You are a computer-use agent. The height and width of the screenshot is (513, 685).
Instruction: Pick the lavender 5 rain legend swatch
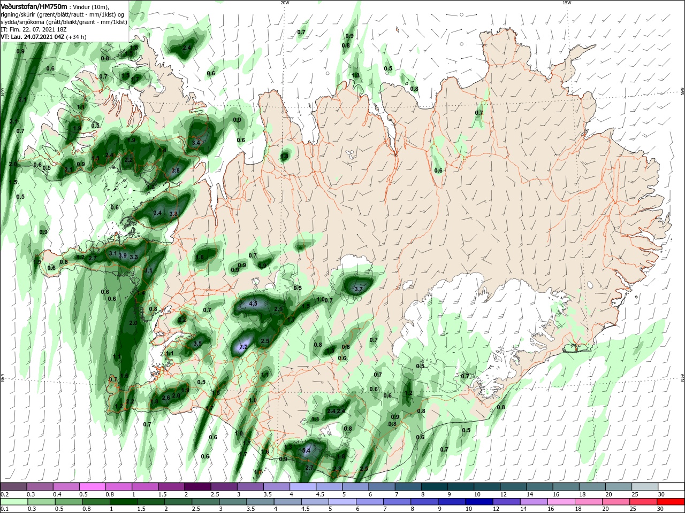[342, 502]
